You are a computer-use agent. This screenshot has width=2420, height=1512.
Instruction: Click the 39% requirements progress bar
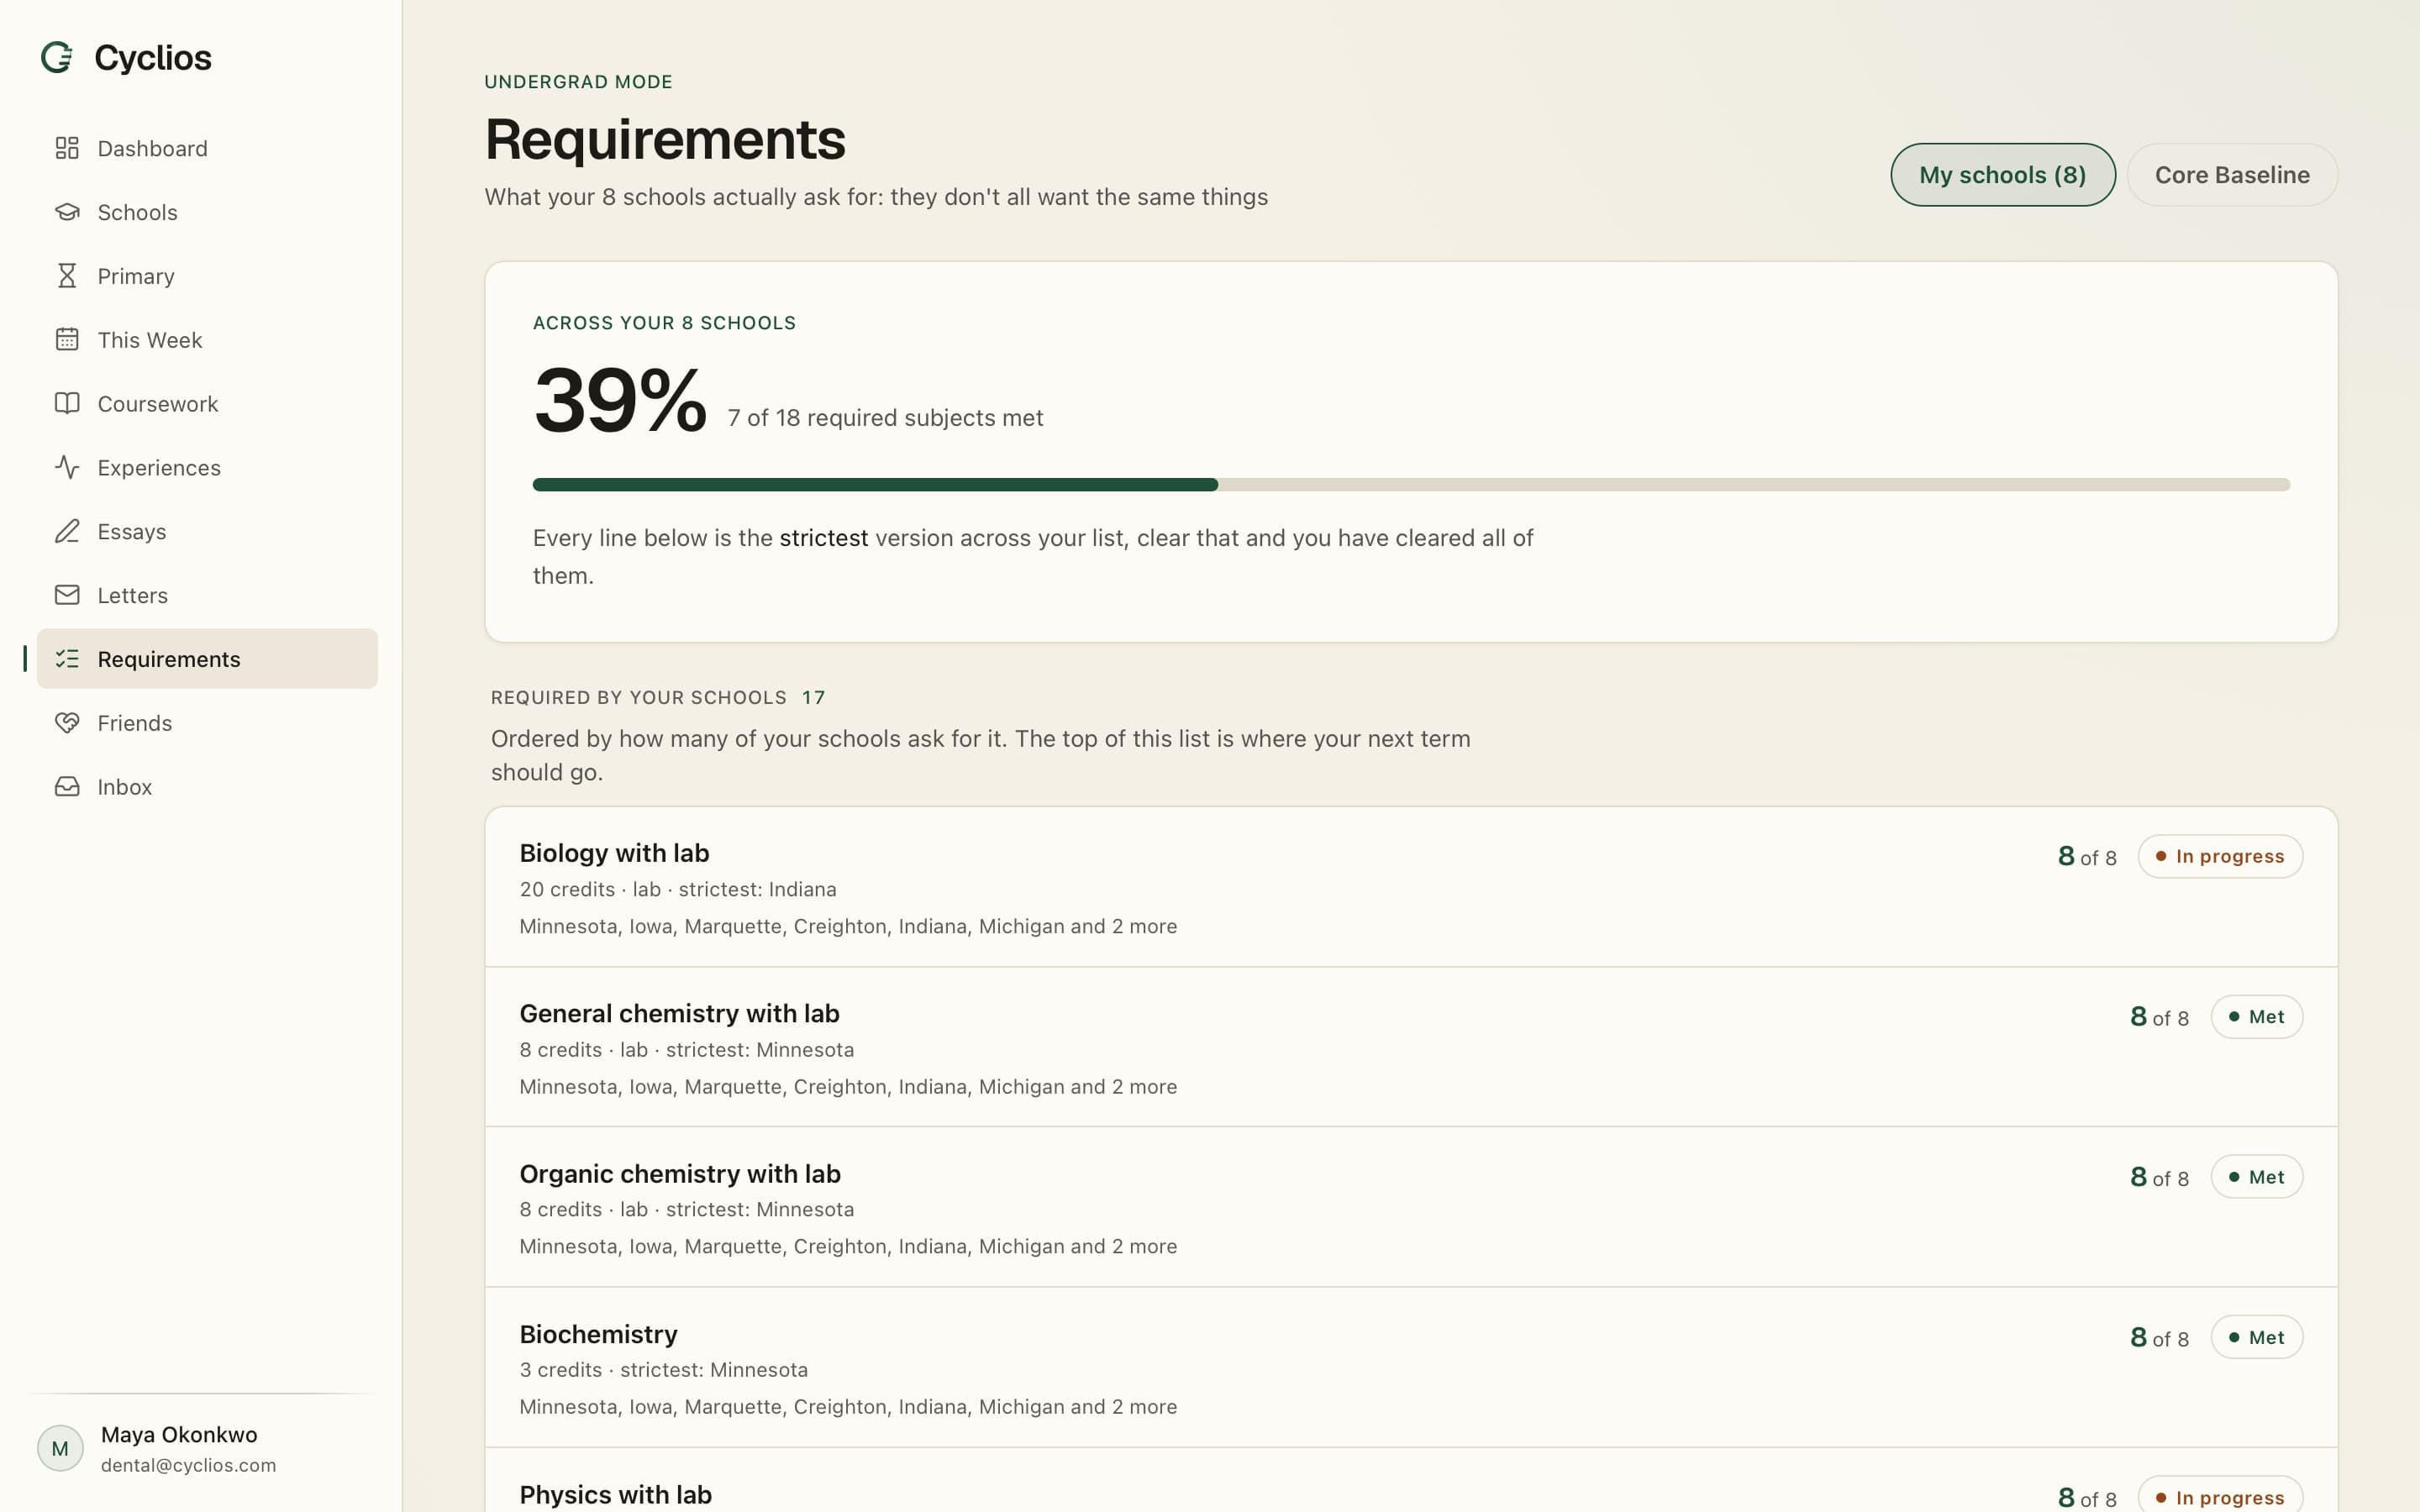point(1411,485)
